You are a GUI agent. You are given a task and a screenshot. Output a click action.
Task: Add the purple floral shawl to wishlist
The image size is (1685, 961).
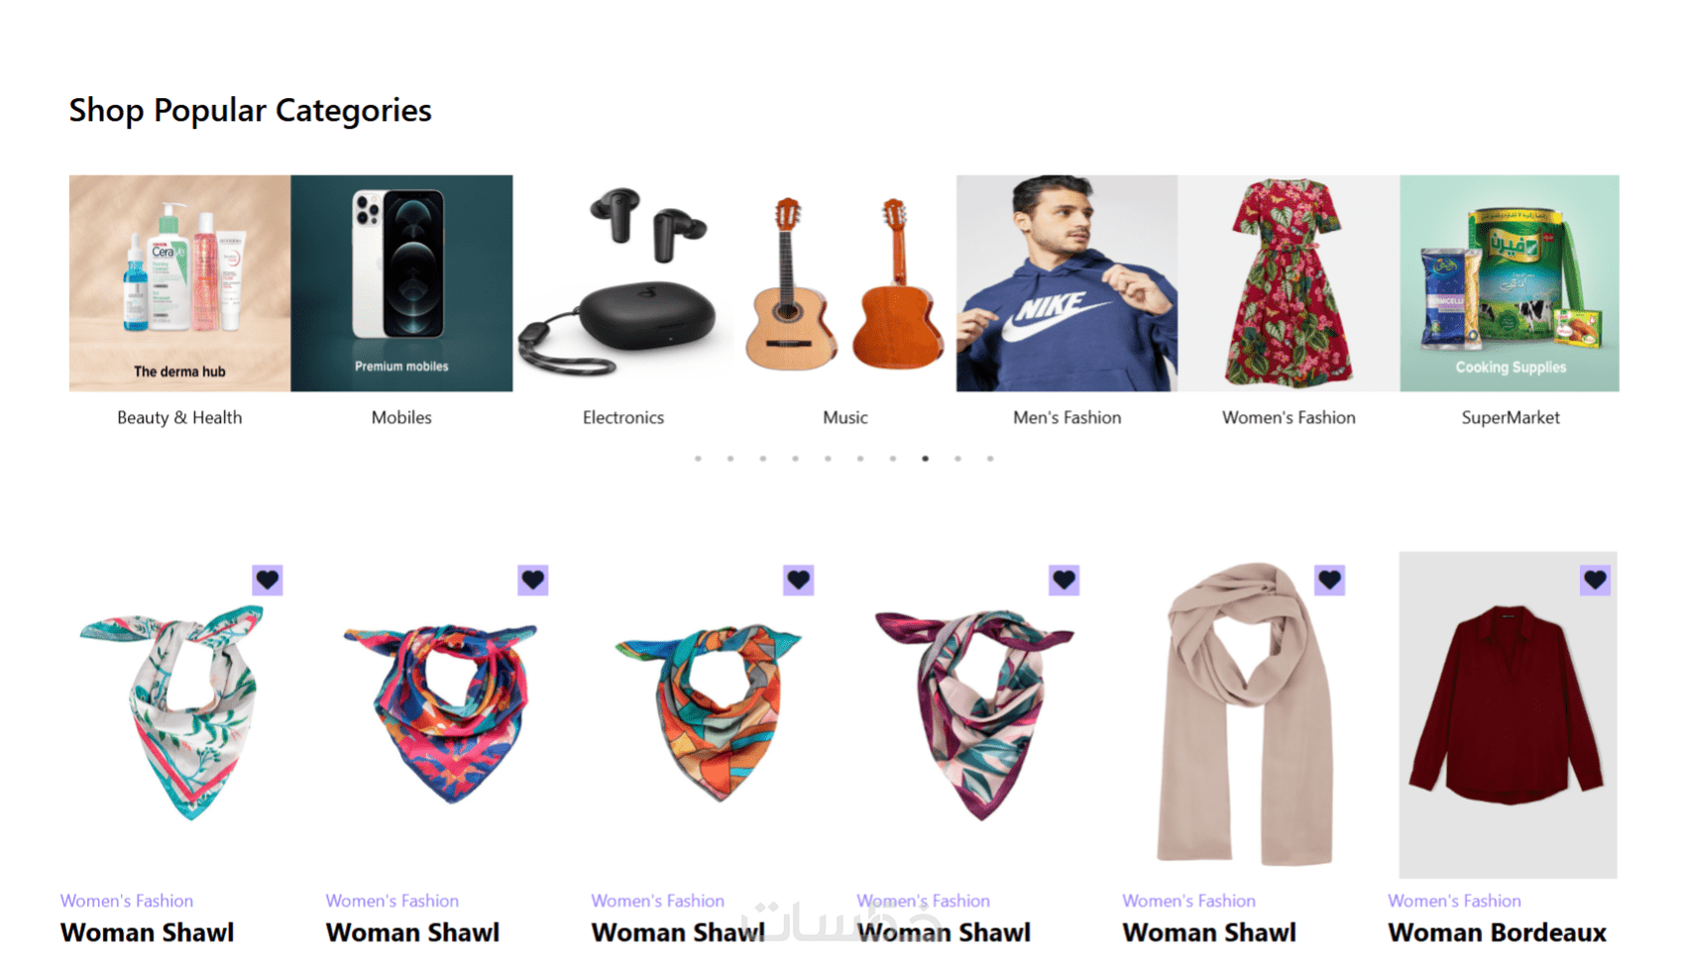coord(1065,580)
